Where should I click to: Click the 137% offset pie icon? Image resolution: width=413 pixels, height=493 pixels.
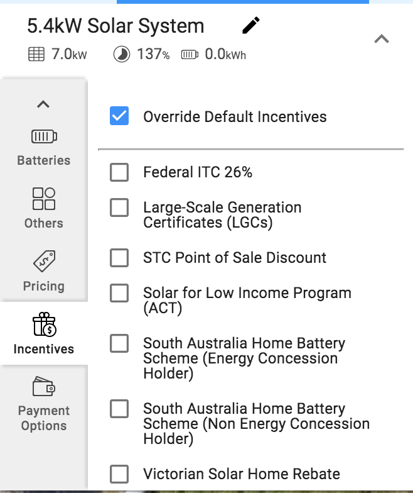pyautogui.click(x=122, y=54)
